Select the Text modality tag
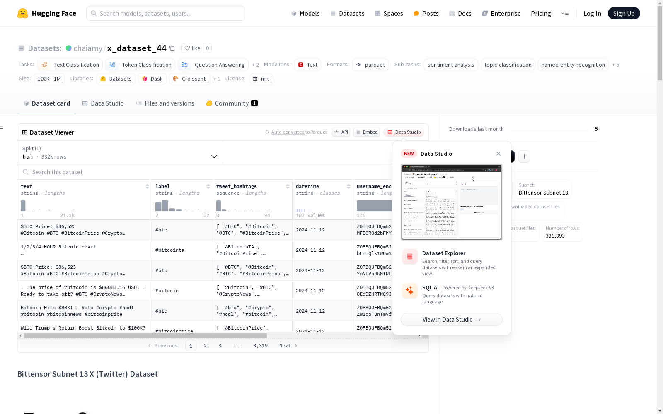 [307, 65]
